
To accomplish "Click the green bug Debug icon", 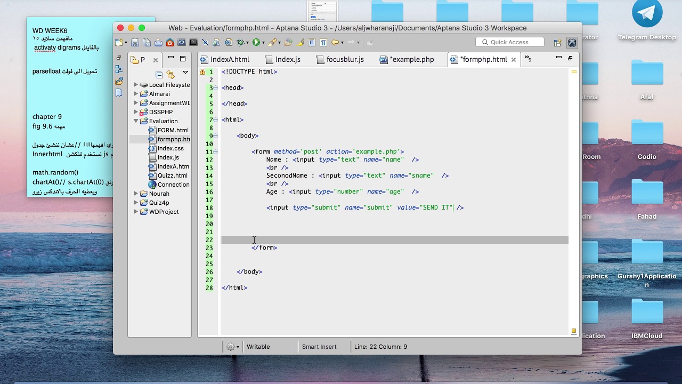I will click(240, 43).
